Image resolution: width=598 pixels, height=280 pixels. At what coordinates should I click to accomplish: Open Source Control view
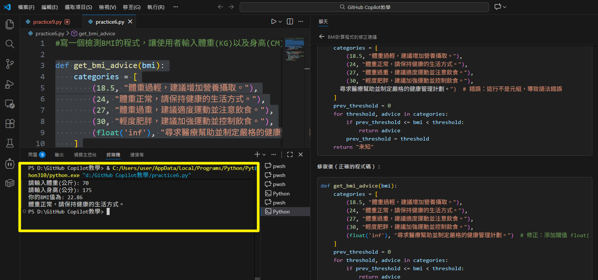pos(10,64)
